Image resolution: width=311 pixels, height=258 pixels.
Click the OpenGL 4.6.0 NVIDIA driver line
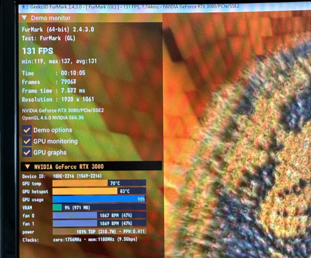(53, 118)
